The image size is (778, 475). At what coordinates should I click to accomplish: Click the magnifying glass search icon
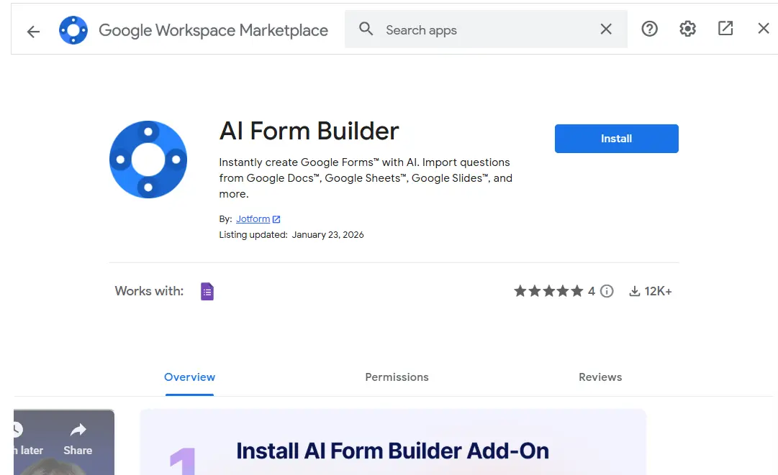point(366,29)
